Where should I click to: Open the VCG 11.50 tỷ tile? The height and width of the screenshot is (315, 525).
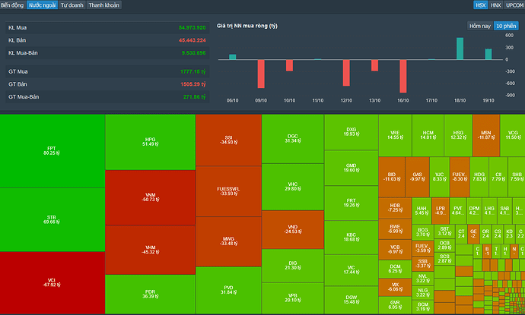click(513, 135)
